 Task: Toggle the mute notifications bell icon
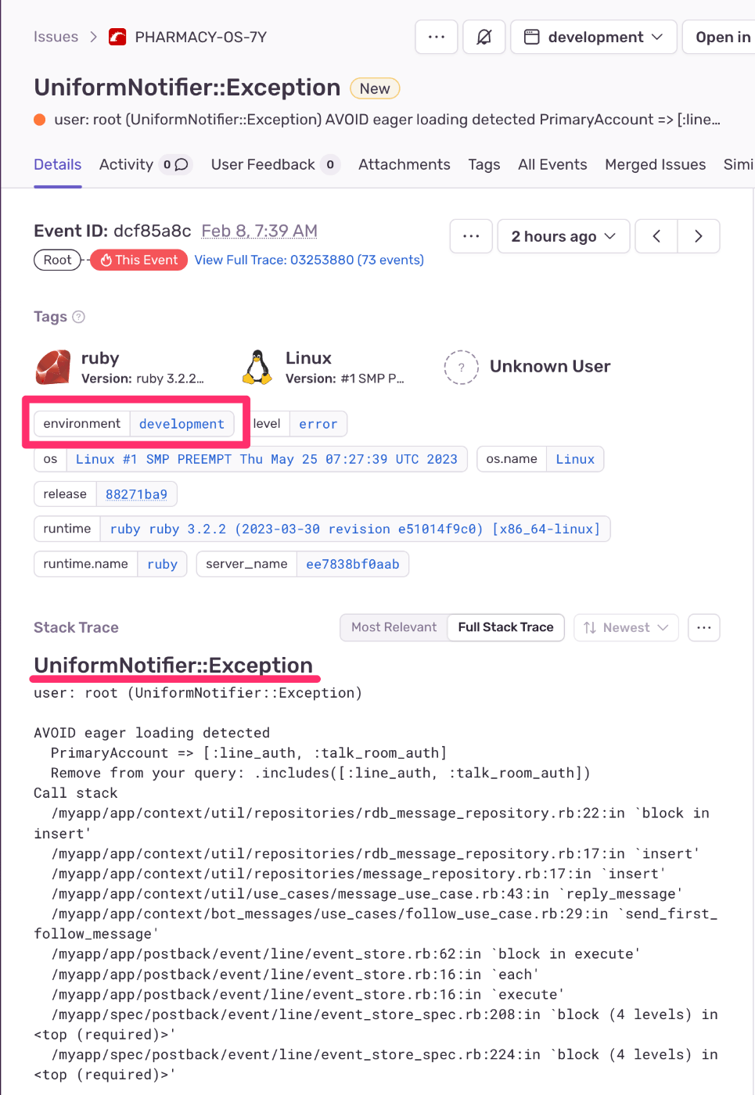point(484,37)
